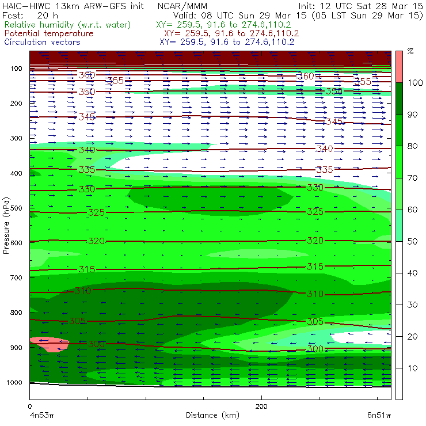426x426 pixels.
Task: Click the '10' colorbar scale label
Action: coord(412,368)
